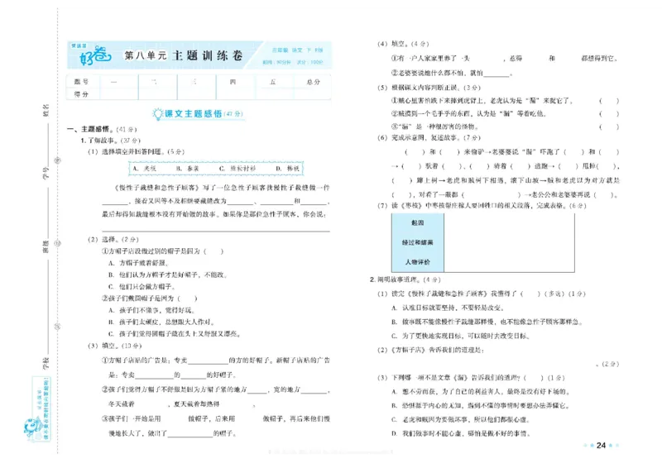
Task: Click the judgment bracket for statement ① about 贼
Action: tap(609, 101)
